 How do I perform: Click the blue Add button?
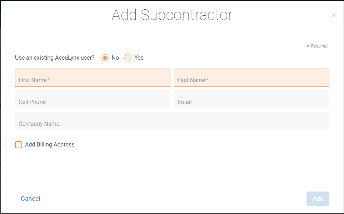tap(318, 199)
